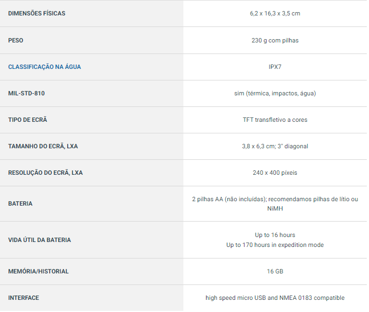Open the Classificação na Água link
This screenshot has height=312, width=369.
[x=45, y=67]
